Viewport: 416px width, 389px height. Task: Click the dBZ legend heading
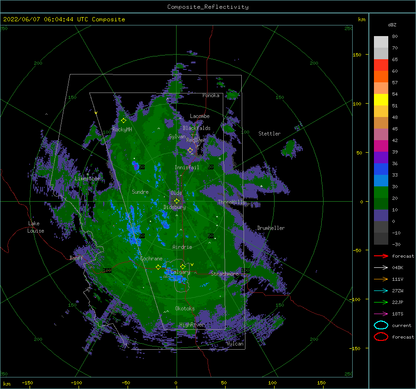point(392,25)
